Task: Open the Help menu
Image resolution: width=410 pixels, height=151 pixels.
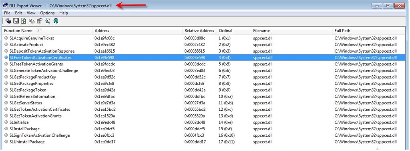Action: pos(64,13)
